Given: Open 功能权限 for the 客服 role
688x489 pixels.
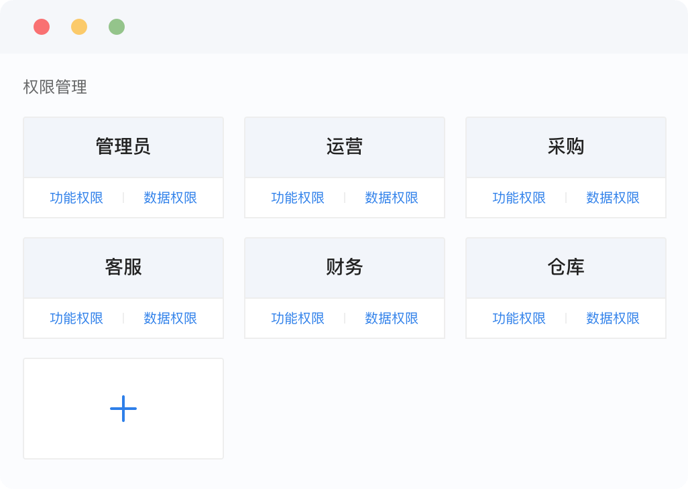Looking at the screenshot, I should pyautogui.click(x=77, y=318).
